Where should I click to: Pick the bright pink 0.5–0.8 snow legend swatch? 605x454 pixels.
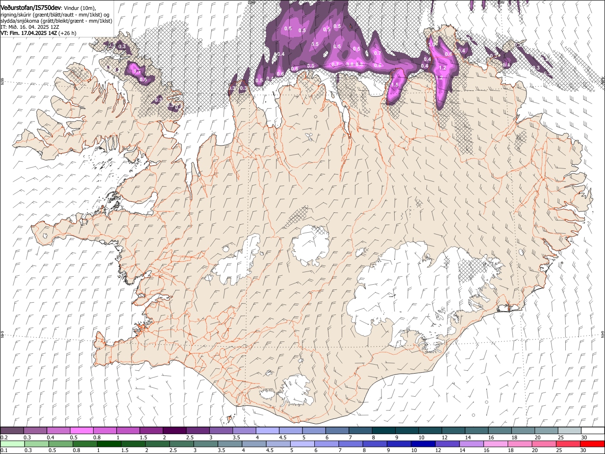tap(81, 431)
